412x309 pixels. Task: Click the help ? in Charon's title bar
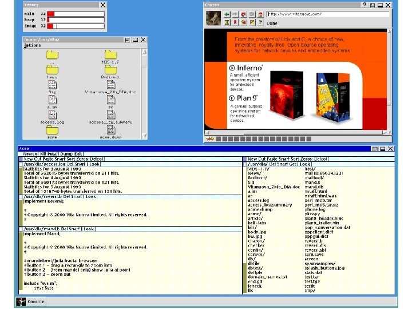365,5
